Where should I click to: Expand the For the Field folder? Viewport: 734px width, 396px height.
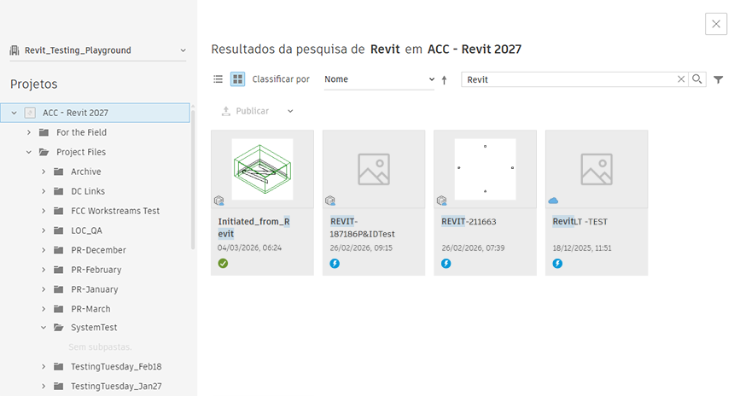28,132
